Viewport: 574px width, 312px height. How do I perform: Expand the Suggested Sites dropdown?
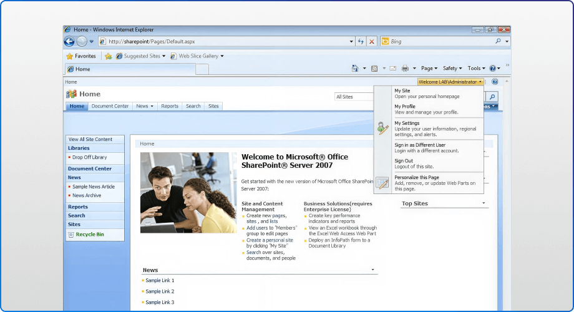click(163, 56)
